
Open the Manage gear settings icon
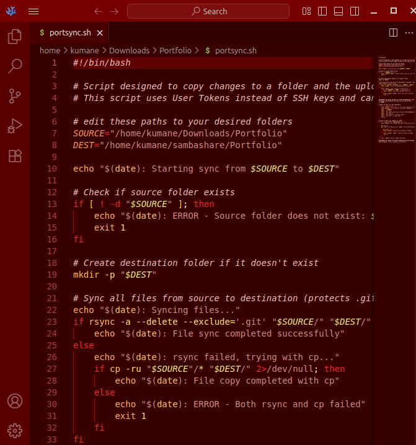coord(15,430)
